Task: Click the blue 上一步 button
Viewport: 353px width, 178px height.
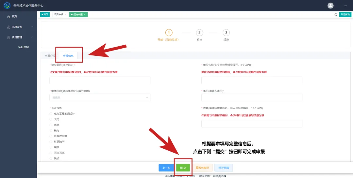Action: point(166,168)
